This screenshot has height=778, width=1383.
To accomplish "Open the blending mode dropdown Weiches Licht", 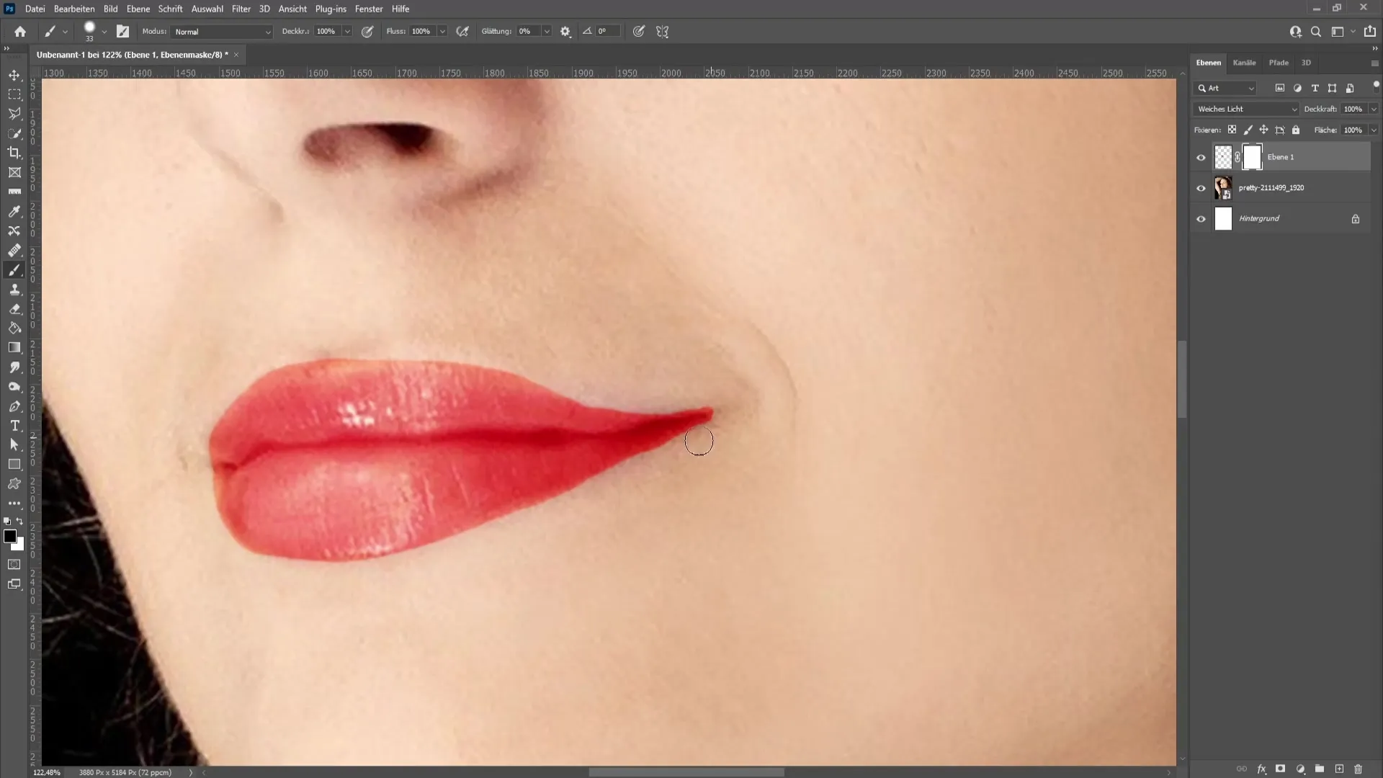I will [1247, 107].
